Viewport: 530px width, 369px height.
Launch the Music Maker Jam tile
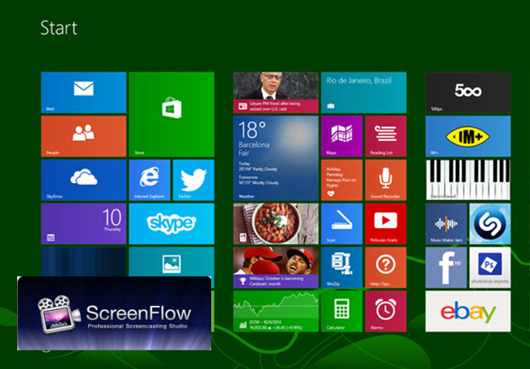[x=446, y=224]
